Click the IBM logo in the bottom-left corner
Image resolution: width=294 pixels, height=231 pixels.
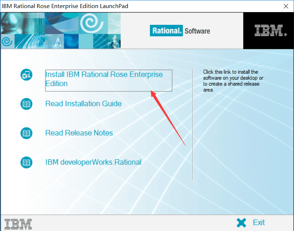18,223
